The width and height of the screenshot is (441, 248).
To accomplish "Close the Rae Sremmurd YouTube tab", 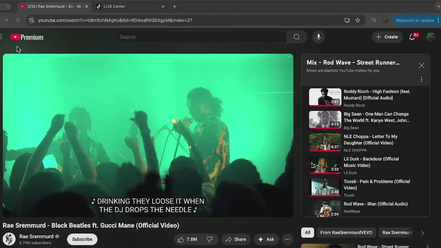I will (86, 6).
